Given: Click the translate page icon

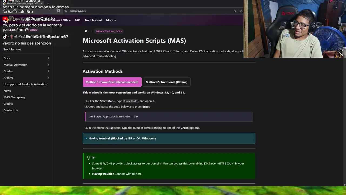Looking at the screenshot, I should (235, 11).
